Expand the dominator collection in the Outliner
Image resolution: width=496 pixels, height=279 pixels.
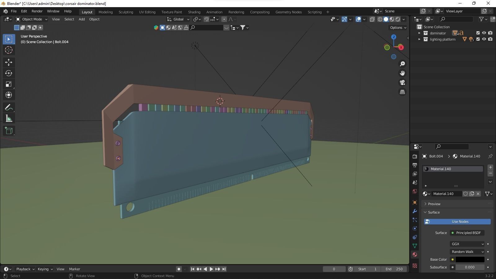click(x=419, y=33)
